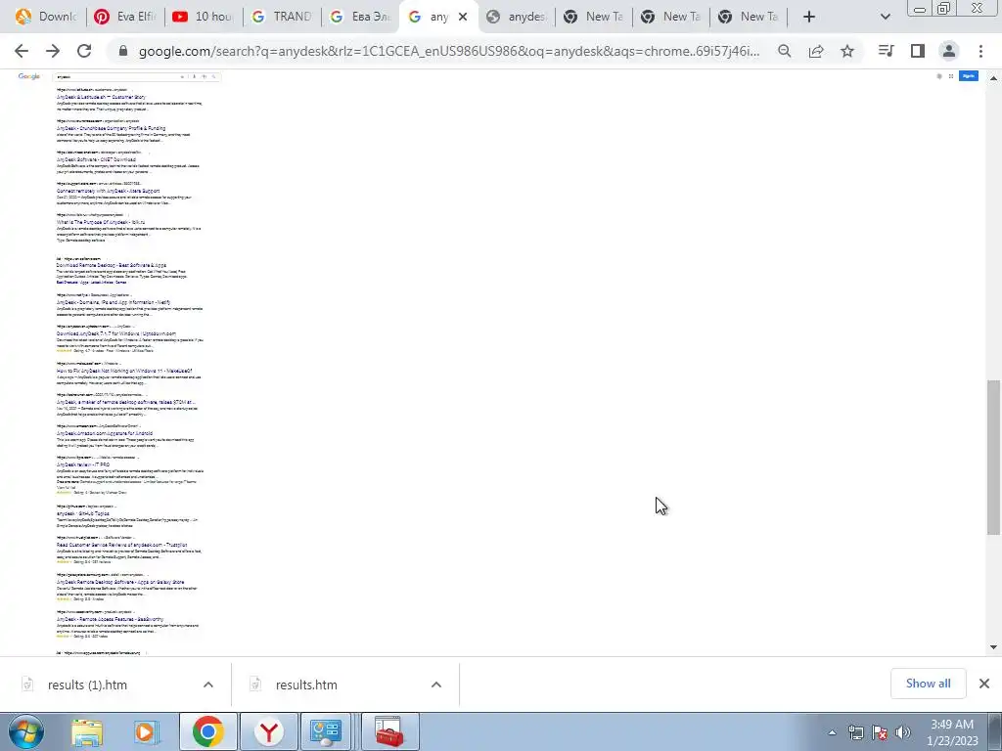Screen dimensions: 1002x751
Task: Expand options for results (1).htm download
Action: [208, 685]
